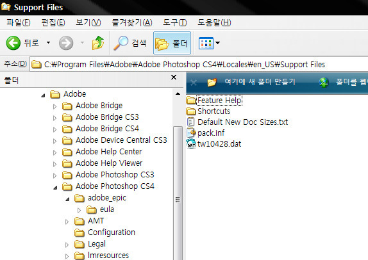Open 검색 search magnifier button
The width and height of the screenshot is (368, 260).
tap(130, 43)
